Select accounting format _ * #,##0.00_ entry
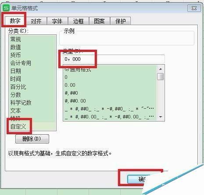The height and width of the screenshot is (195, 204). click(110, 117)
